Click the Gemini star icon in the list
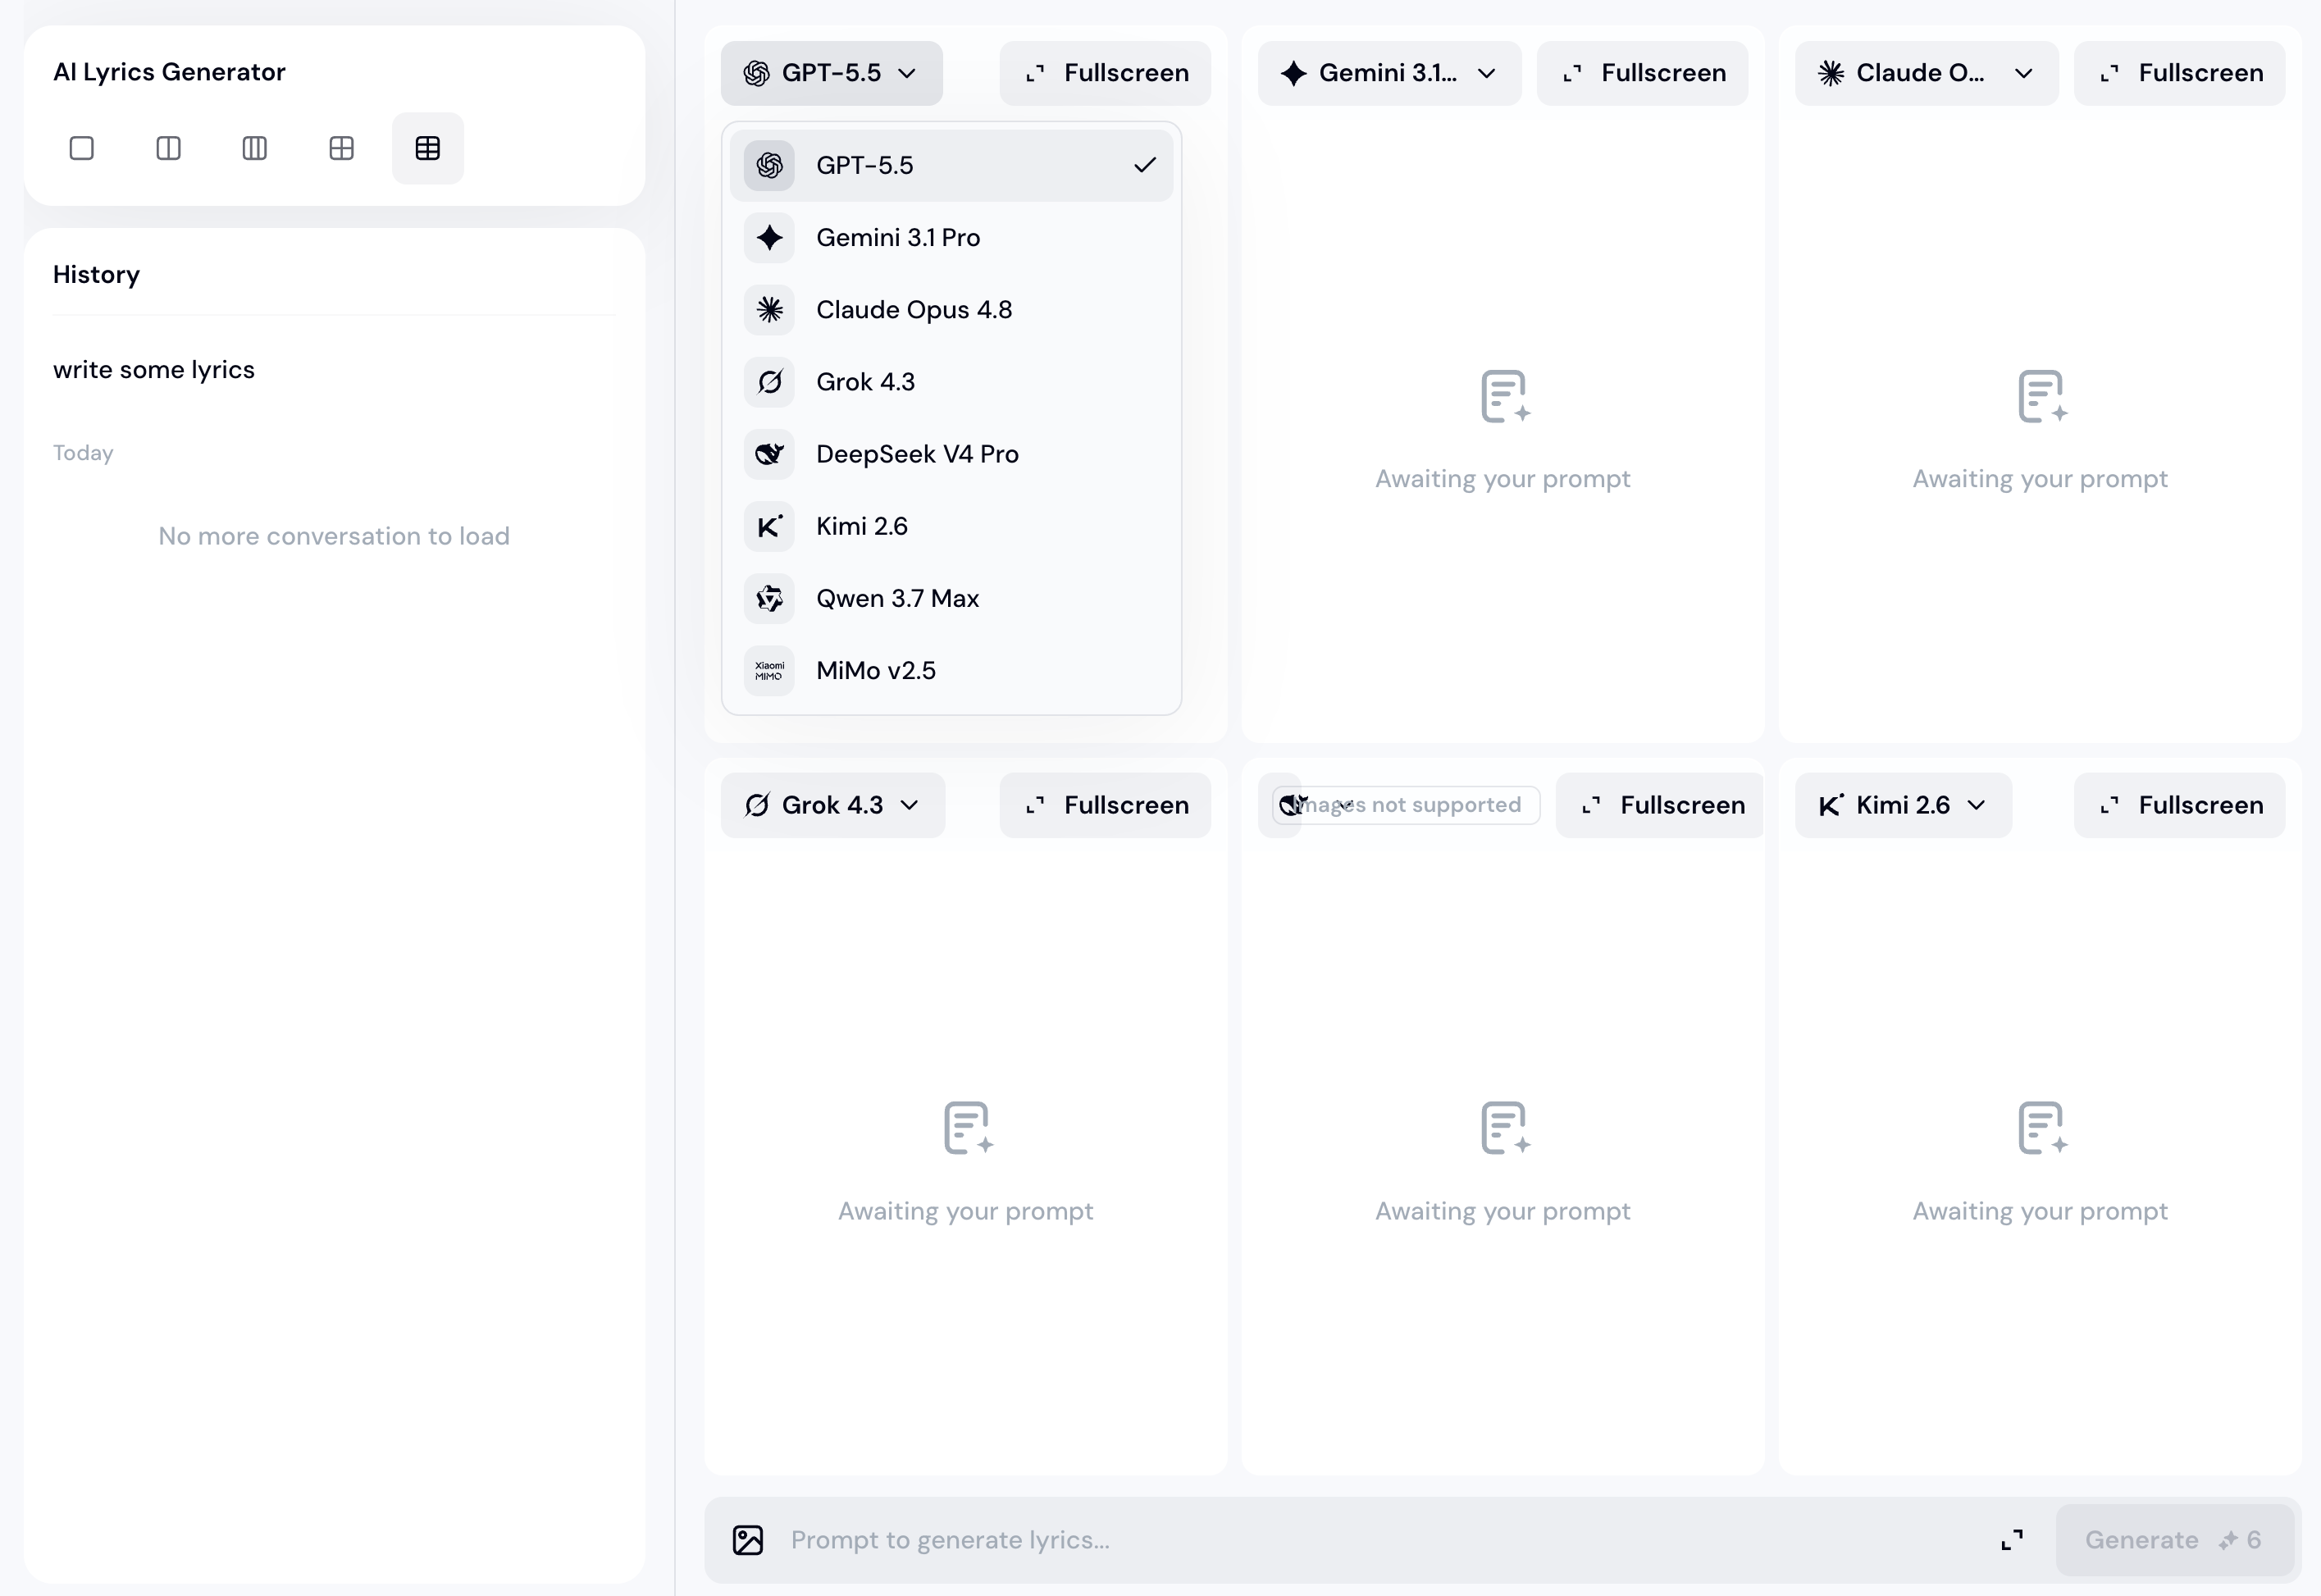This screenshot has height=1596, width=2321. click(x=769, y=238)
